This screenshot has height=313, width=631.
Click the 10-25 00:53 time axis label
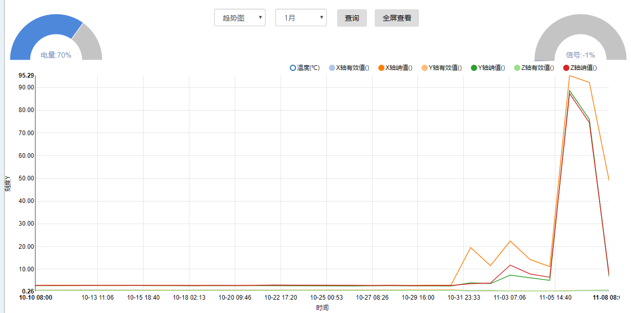[327, 297]
